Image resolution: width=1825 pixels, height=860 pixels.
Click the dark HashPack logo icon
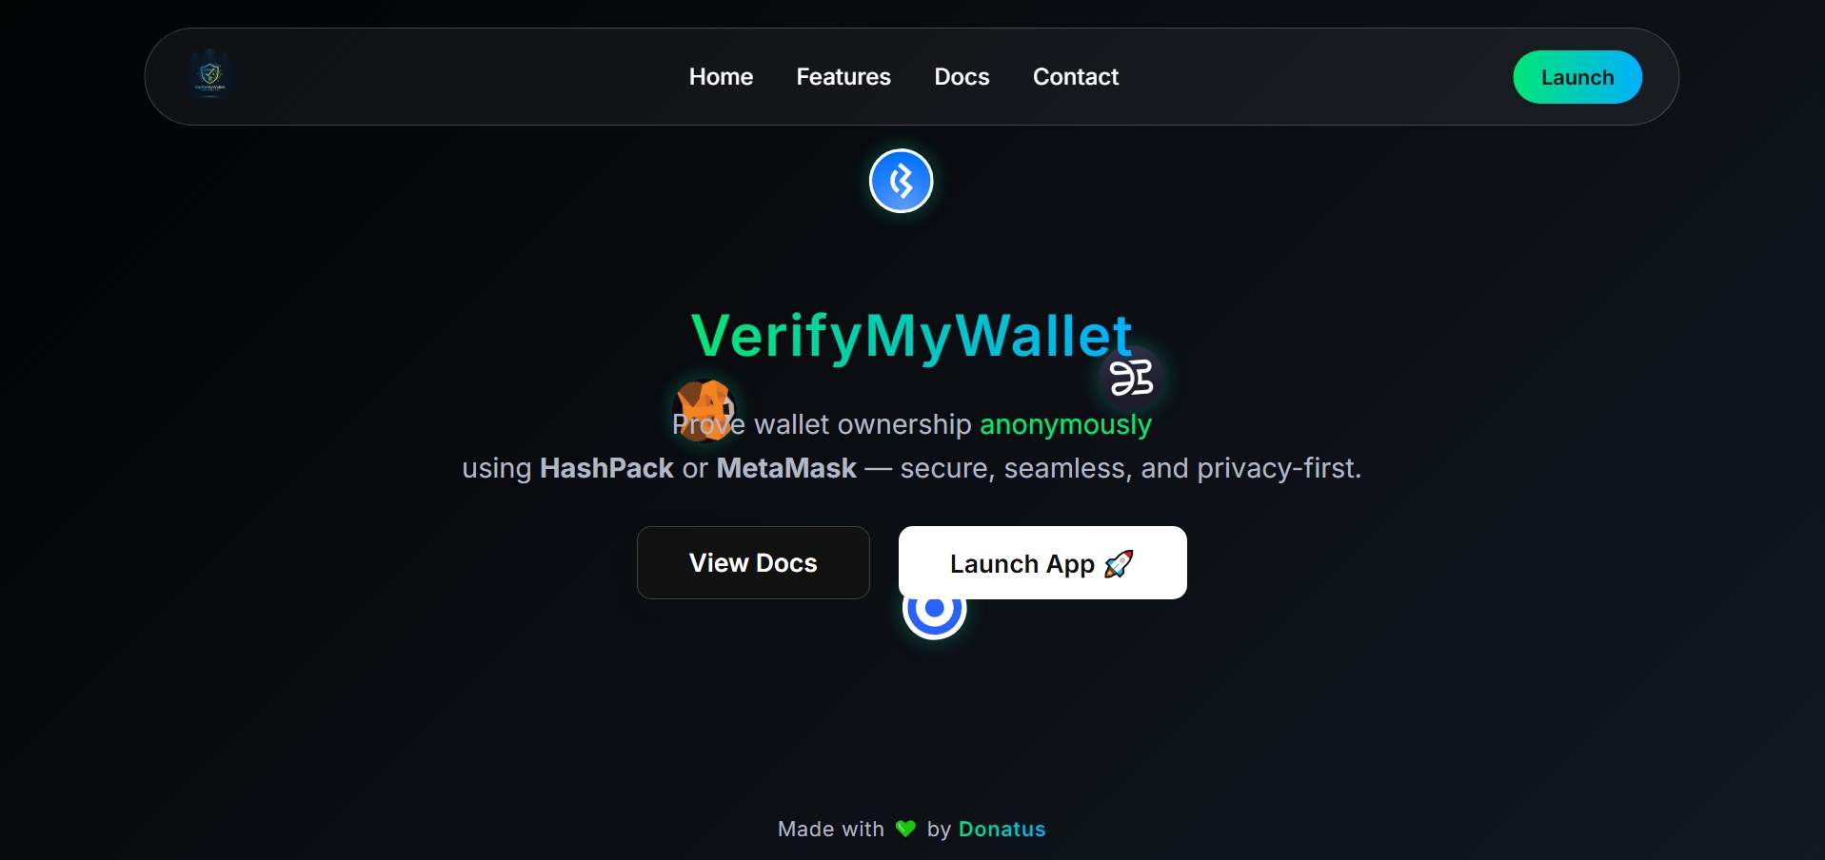click(x=1131, y=378)
